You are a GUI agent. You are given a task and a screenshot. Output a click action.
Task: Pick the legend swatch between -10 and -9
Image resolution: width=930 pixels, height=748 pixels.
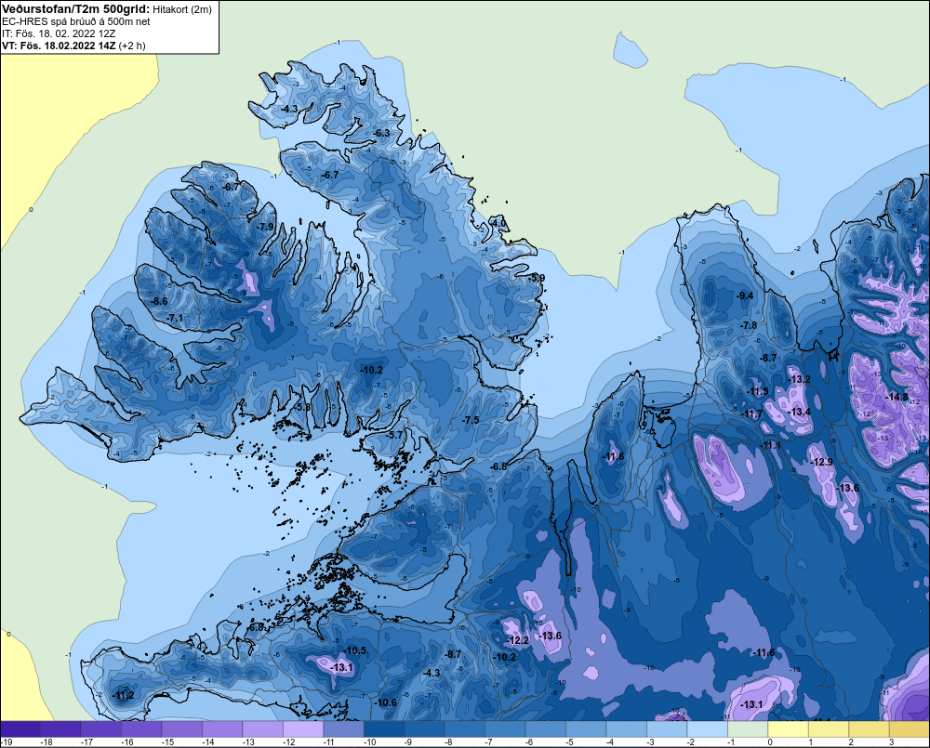384,729
